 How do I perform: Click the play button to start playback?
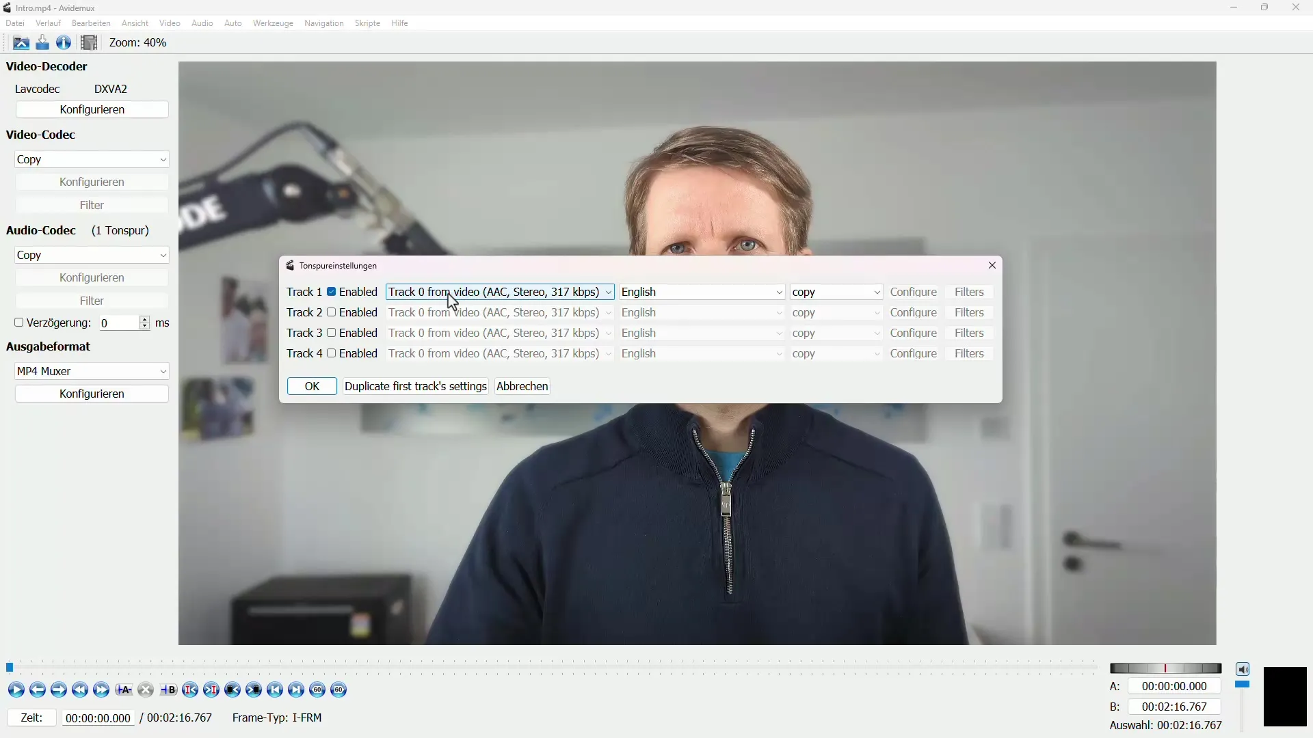[x=15, y=689]
